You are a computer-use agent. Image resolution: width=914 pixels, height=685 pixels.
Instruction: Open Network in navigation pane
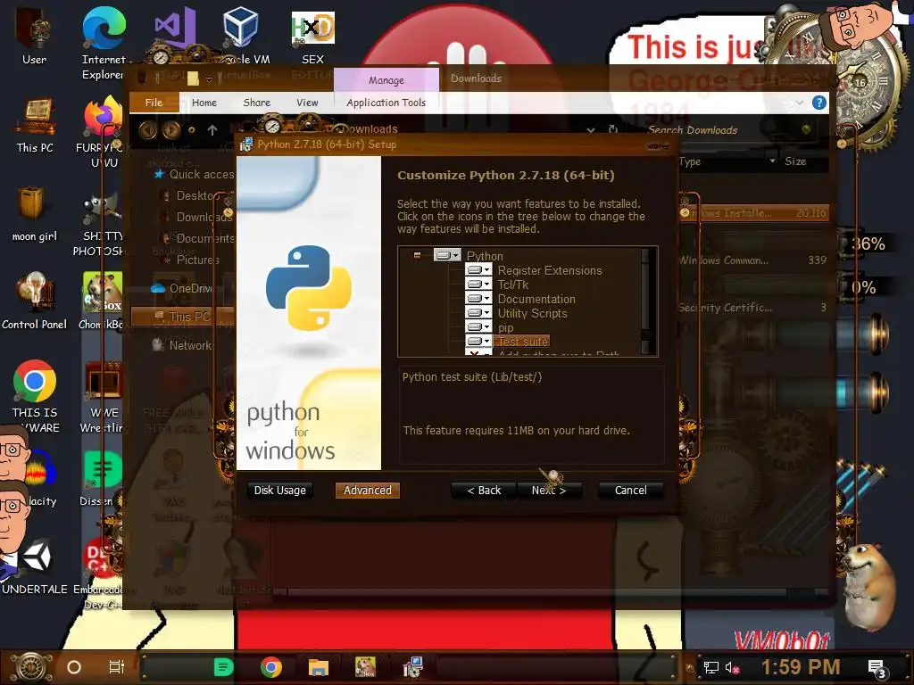tap(182, 345)
